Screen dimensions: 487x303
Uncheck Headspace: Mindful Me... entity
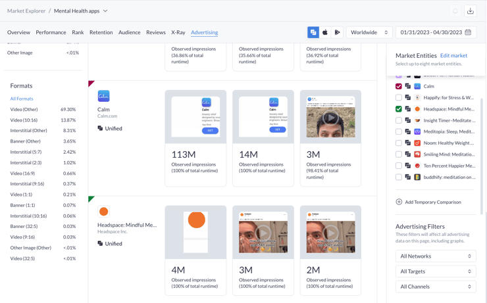pyautogui.click(x=399, y=109)
